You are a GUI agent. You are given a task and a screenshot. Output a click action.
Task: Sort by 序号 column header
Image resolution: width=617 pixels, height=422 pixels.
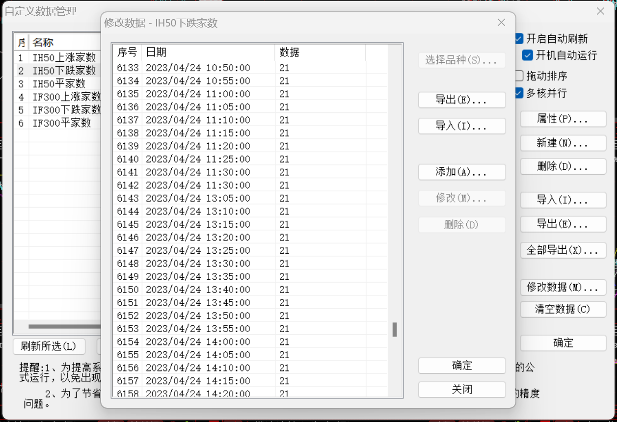pyautogui.click(x=127, y=53)
